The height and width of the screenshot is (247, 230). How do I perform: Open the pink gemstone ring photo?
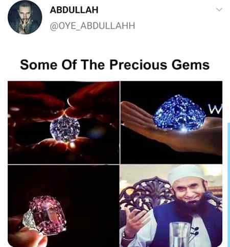[x=63, y=206]
